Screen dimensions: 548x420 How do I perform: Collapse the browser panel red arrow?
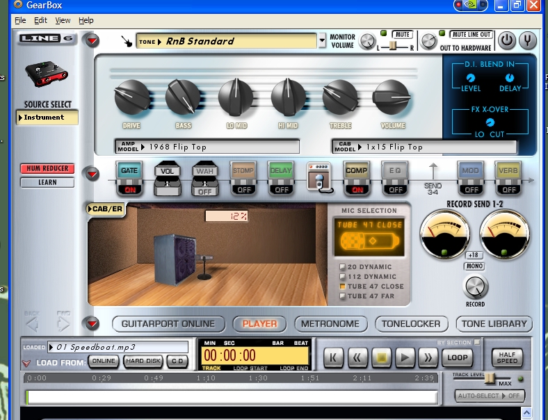(92, 323)
